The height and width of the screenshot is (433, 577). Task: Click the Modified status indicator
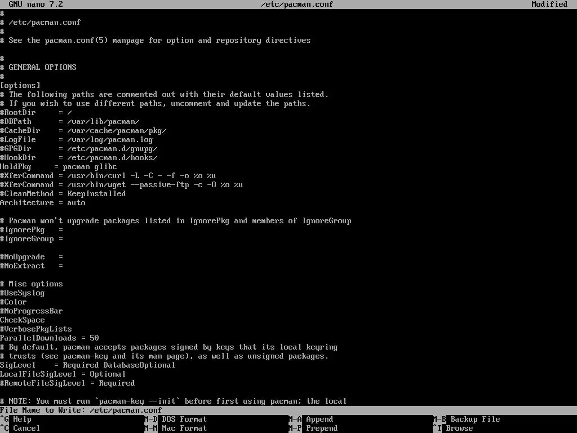[549, 4]
